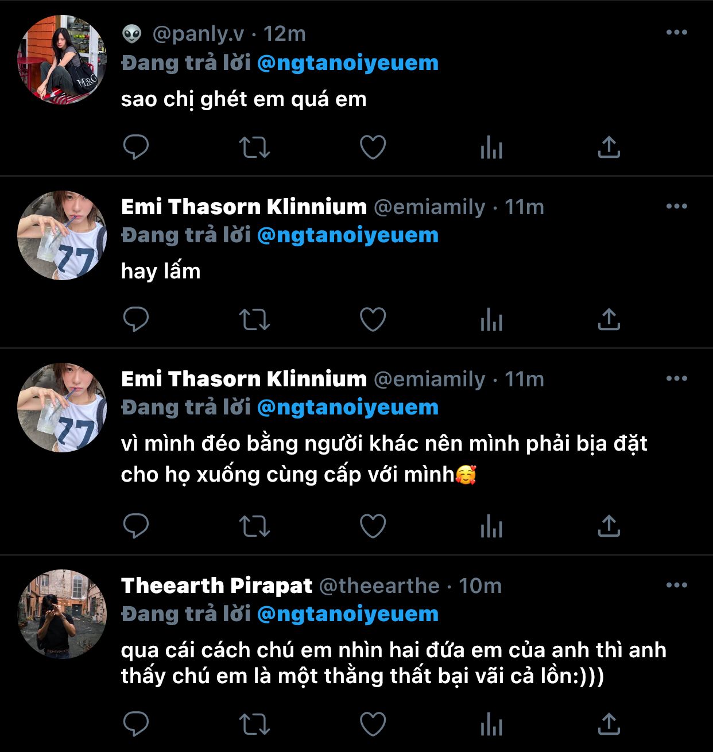This screenshot has width=713, height=752.
Task: Share the 'hay lắm' tweet
Action: tap(609, 320)
